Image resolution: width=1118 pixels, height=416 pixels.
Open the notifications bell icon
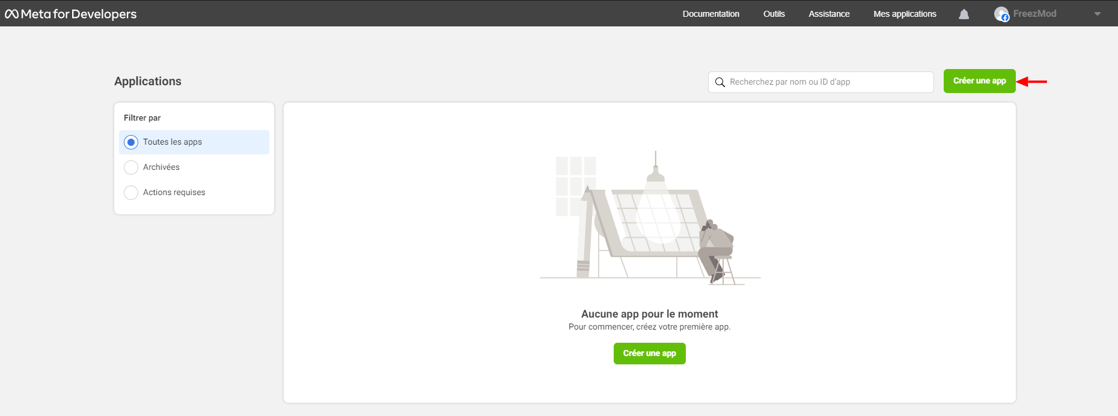[964, 14]
